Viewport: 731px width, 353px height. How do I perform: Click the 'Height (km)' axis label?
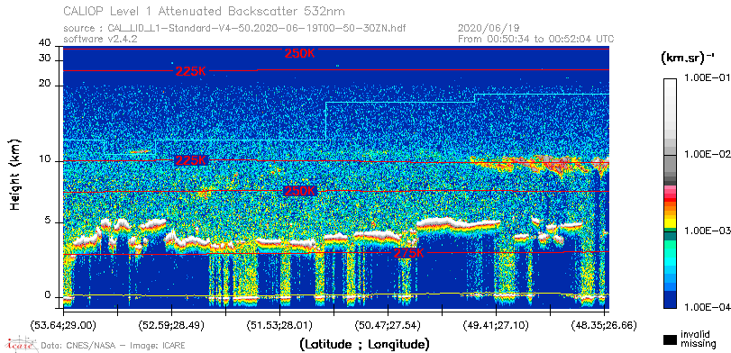pos(14,174)
